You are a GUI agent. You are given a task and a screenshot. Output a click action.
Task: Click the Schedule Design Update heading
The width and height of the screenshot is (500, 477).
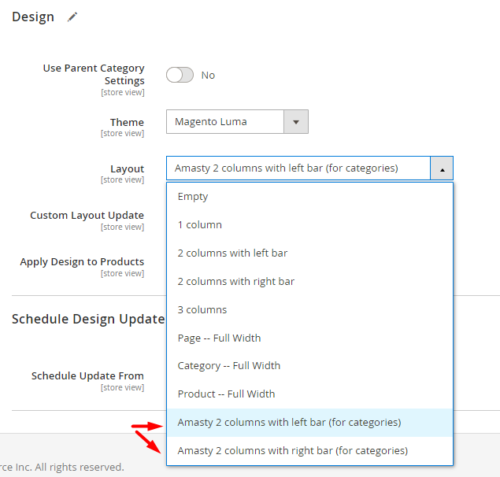click(88, 319)
